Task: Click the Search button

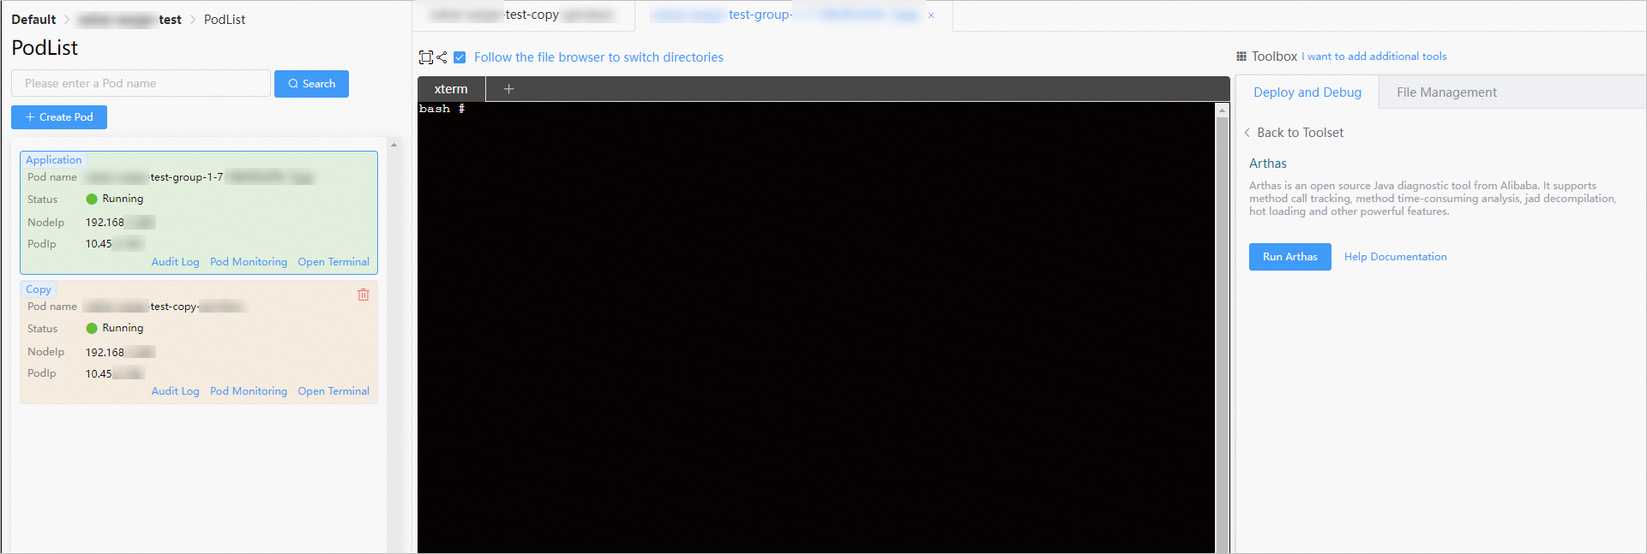Action: (x=311, y=84)
